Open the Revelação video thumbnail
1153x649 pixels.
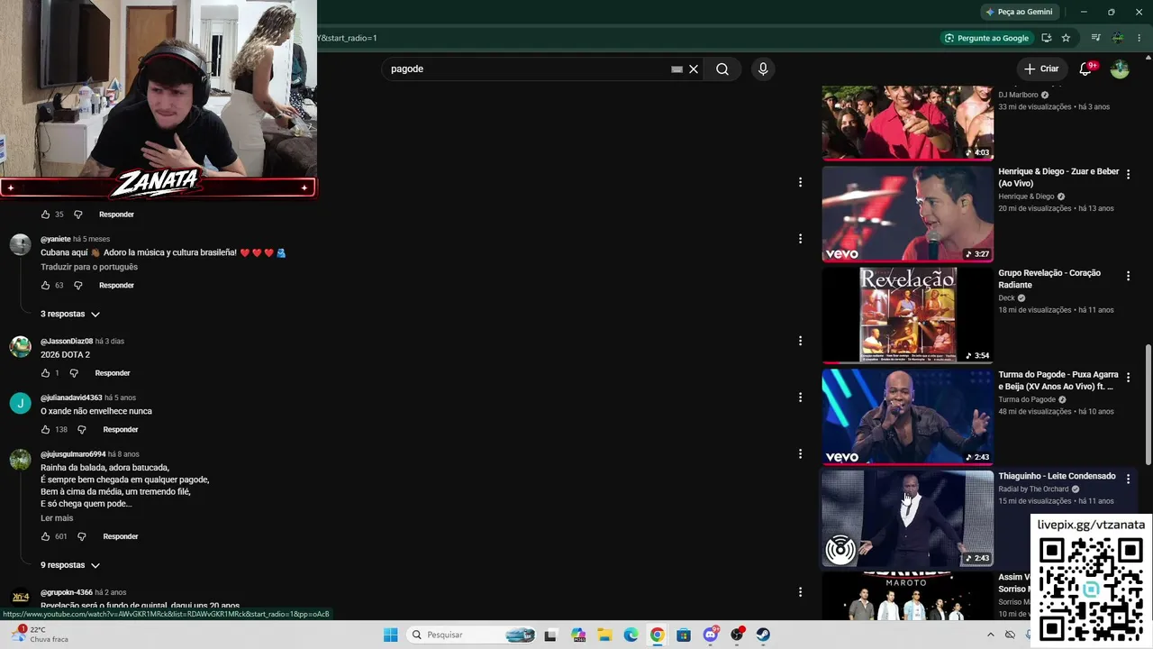tap(908, 315)
